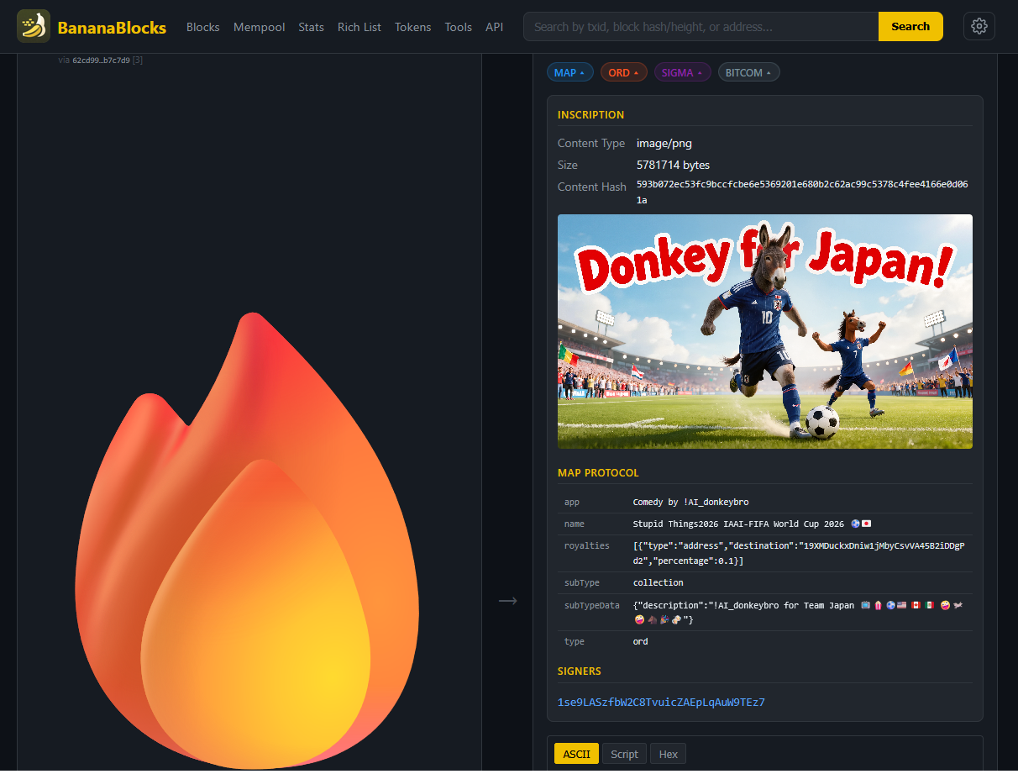1018x774 pixels.
Task: Select the royalties JSON value
Action: pos(799,553)
